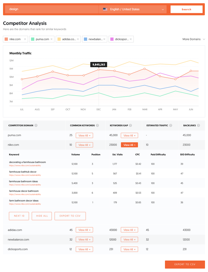Viewport: 208px width, 272px height.
Task: Click the DEC data point on nike line
Action: coord(99,70)
